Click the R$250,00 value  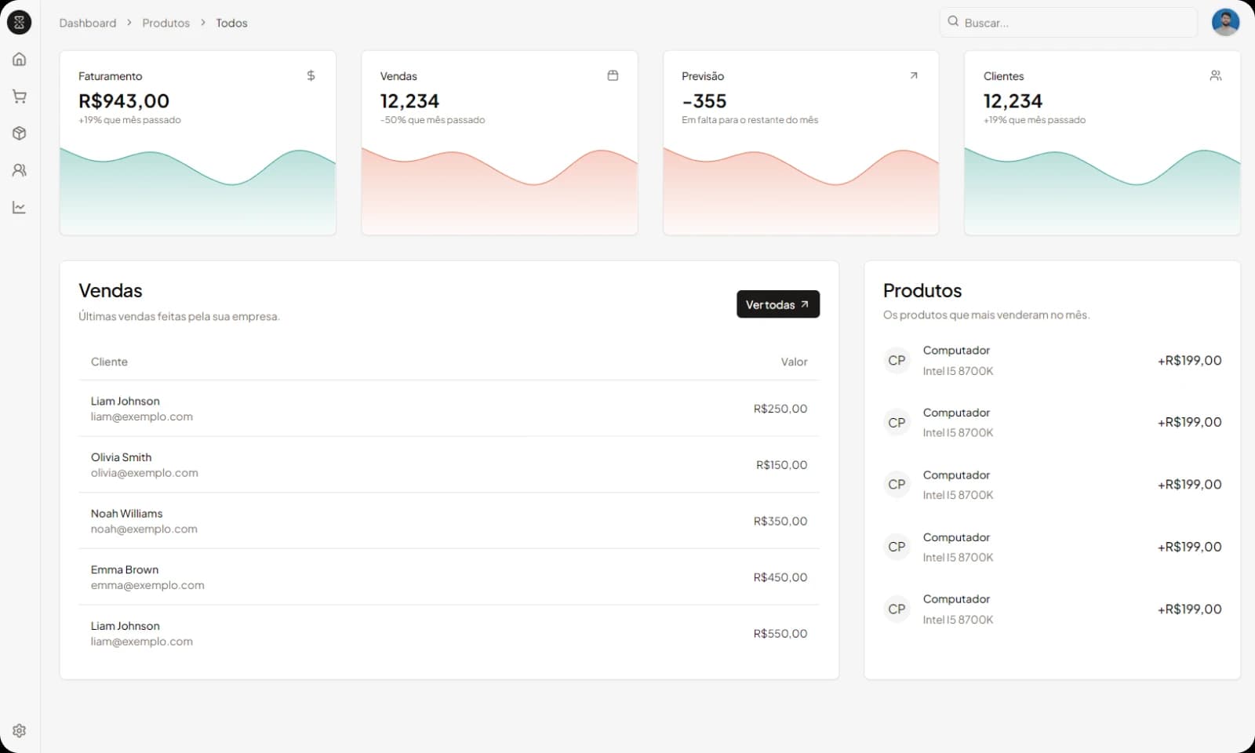coord(780,409)
